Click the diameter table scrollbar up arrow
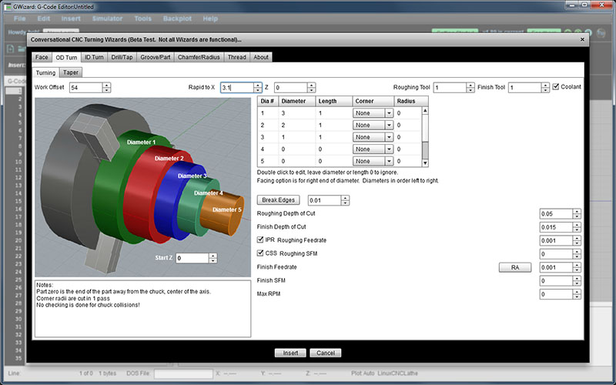 [425, 111]
